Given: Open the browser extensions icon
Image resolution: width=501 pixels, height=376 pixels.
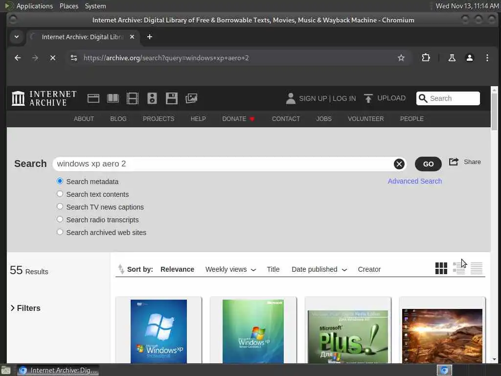Looking at the screenshot, I should point(426,58).
